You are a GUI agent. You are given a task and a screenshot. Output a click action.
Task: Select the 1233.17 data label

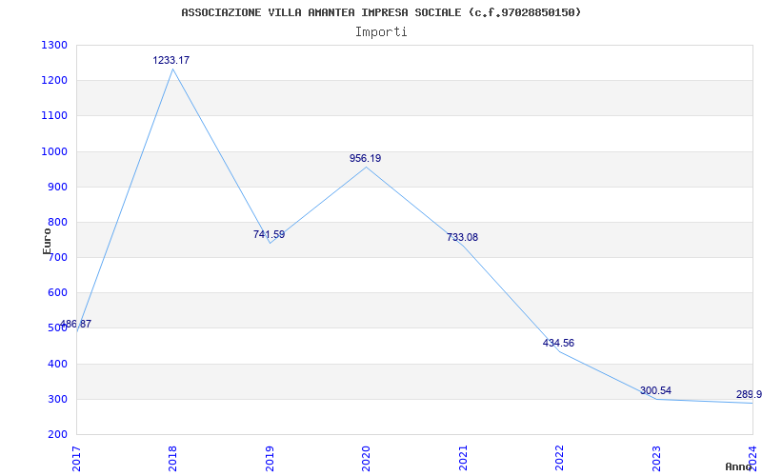tap(171, 60)
